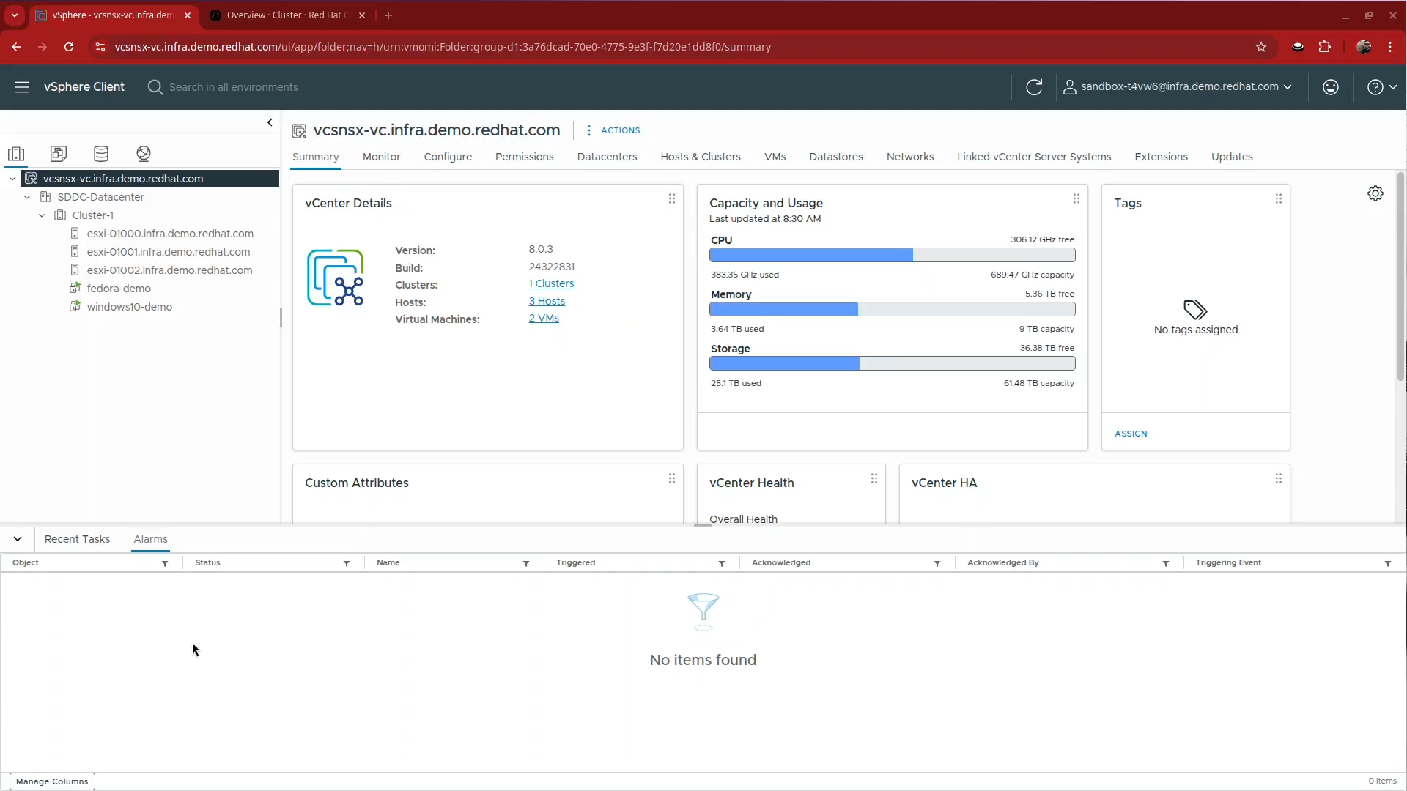Open the VMs and Templates inventory view
The width and height of the screenshot is (1407, 791).
pyautogui.click(x=58, y=154)
